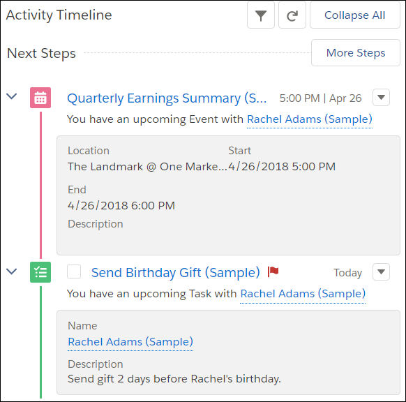Open Quarterly Earnings Summary event link
Screen dimensions: 406x402
point(167,98)
